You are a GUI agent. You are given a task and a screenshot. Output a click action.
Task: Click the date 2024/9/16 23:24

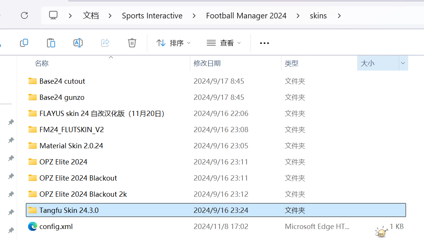[x=221, y=210]
